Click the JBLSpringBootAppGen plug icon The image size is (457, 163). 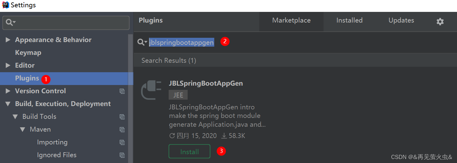click(x=151, y=90)
